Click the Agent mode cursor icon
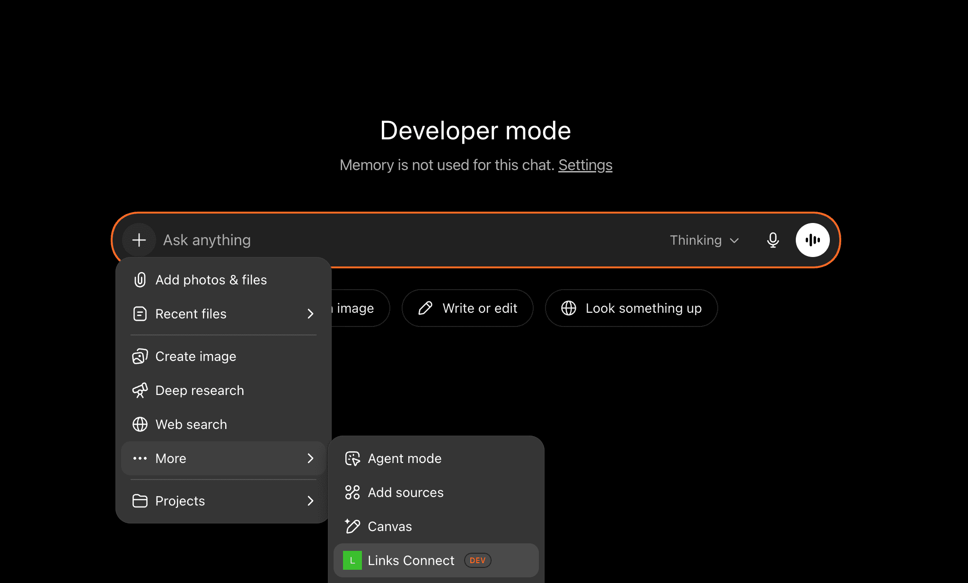Image resolution: width=968 pixels, height=583 pixels. click(352, 458)
